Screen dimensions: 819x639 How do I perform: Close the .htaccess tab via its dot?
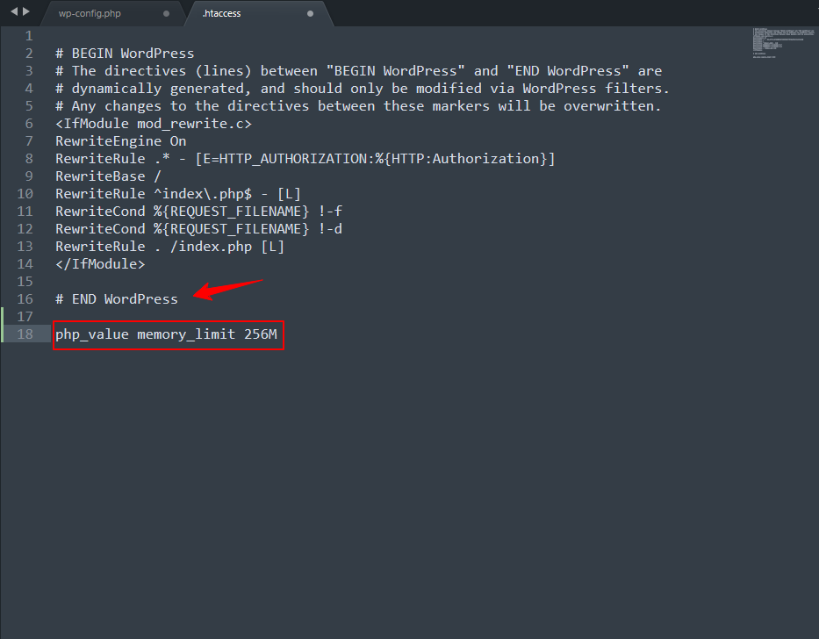(310, 13)
